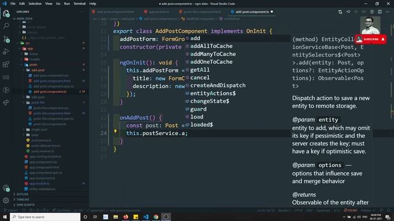Click the ESLint status bar item

[x=351, y=210]
